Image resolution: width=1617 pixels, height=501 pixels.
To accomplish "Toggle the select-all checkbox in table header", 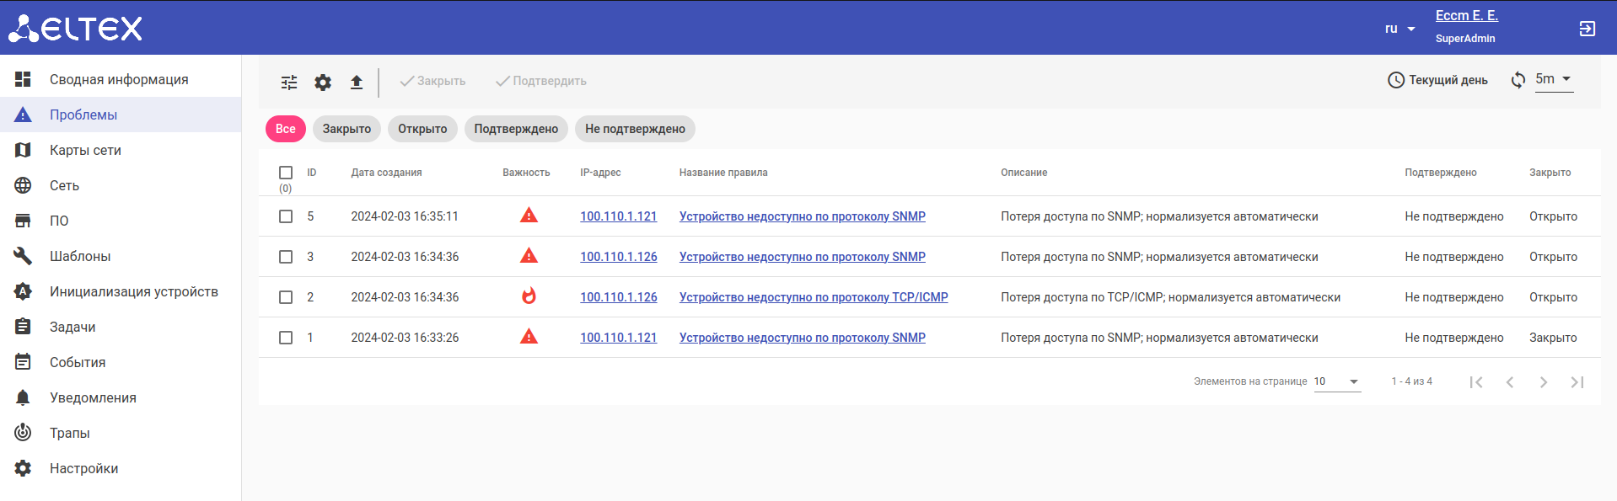I will [x=286, y=173].
